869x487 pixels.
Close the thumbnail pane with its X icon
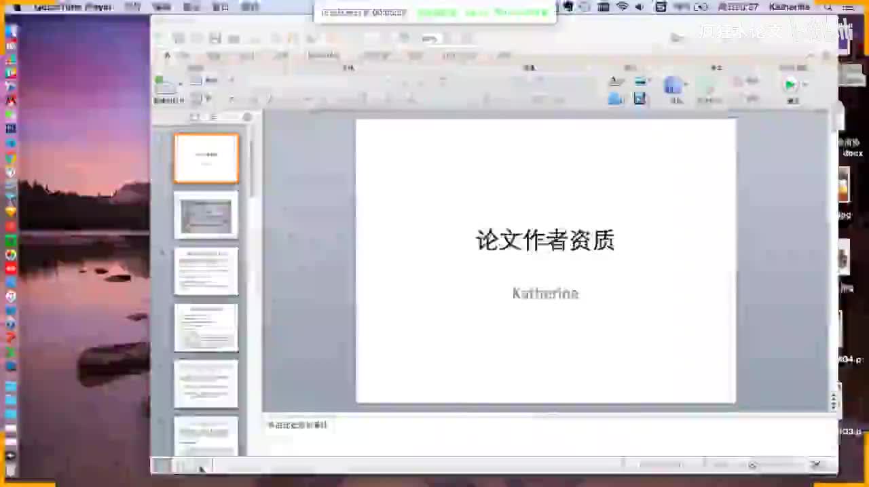247,117
